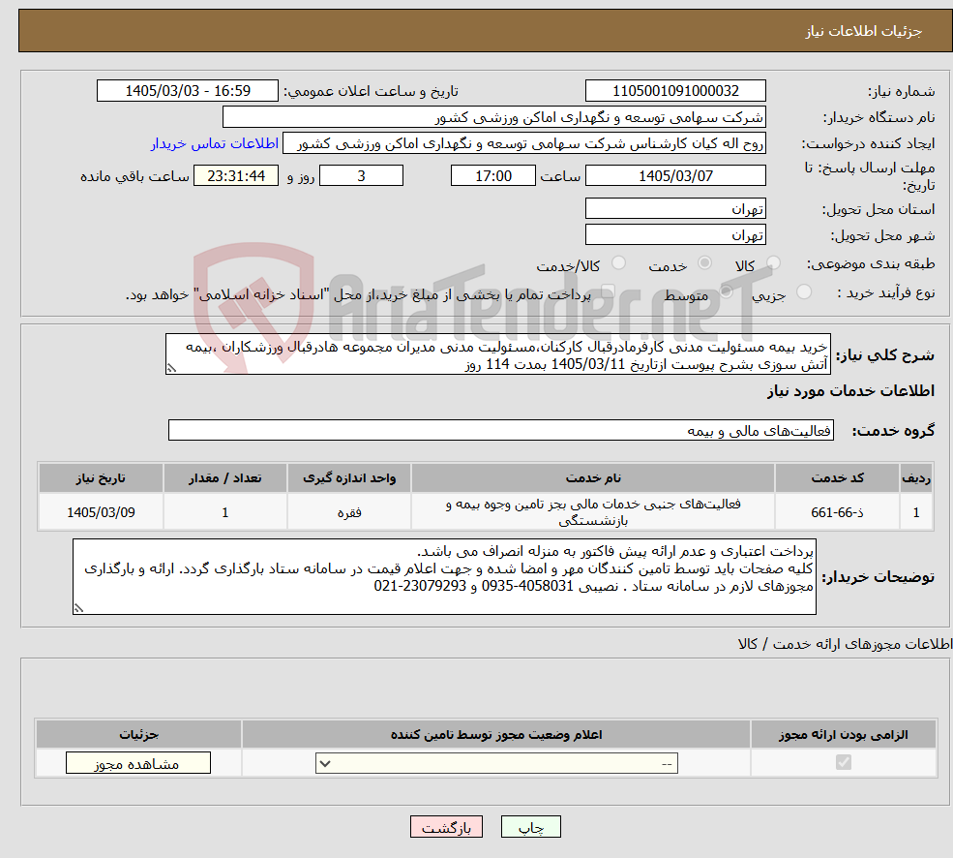953x858 pixels.
Task: Click the مشاهده مجوز button
Action: pos(138,763)
